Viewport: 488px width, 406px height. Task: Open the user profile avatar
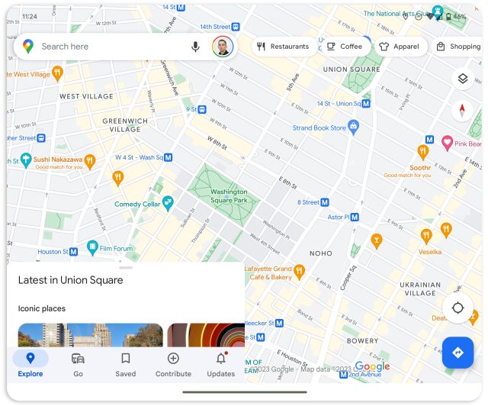click(223, 47)
